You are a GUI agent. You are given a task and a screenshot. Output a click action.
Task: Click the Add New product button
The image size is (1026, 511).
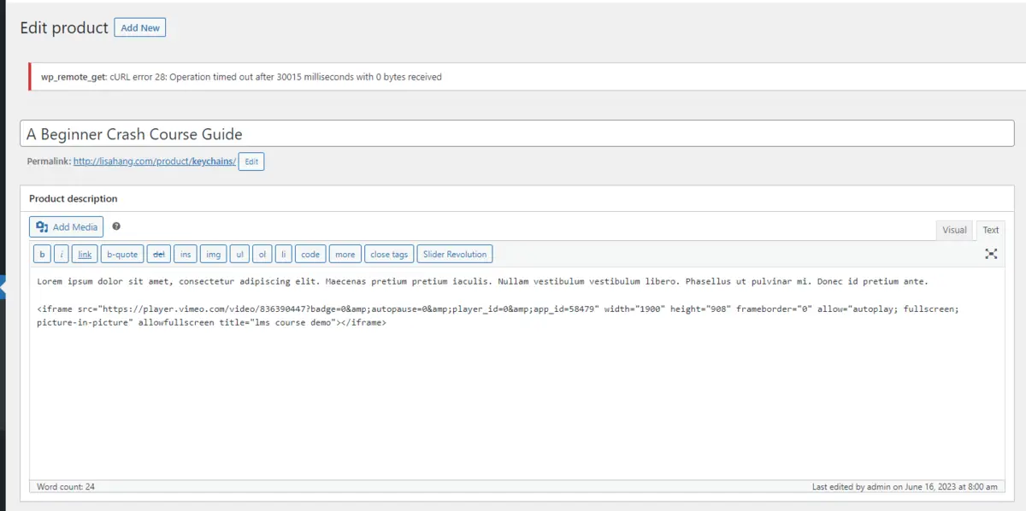(x=140, y=27)
